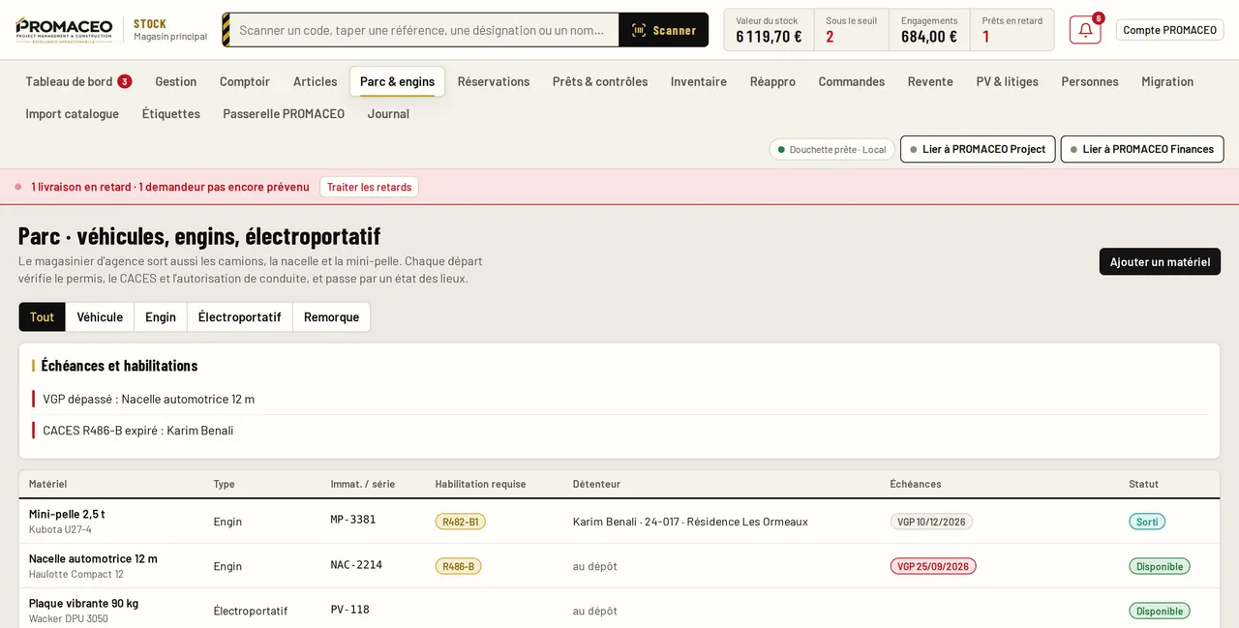Viewport: 1239px width, 628px height.
Task: Open the Réservations tab
Action: (x=494, y=81)
